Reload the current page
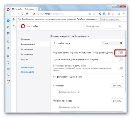Viewport: 132px width, 118px height. (23, 14)
